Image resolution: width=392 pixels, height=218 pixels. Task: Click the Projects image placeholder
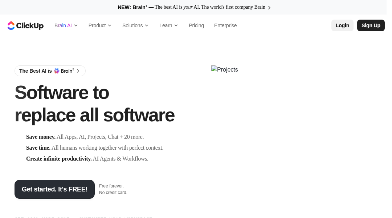[x=225, y=69]
